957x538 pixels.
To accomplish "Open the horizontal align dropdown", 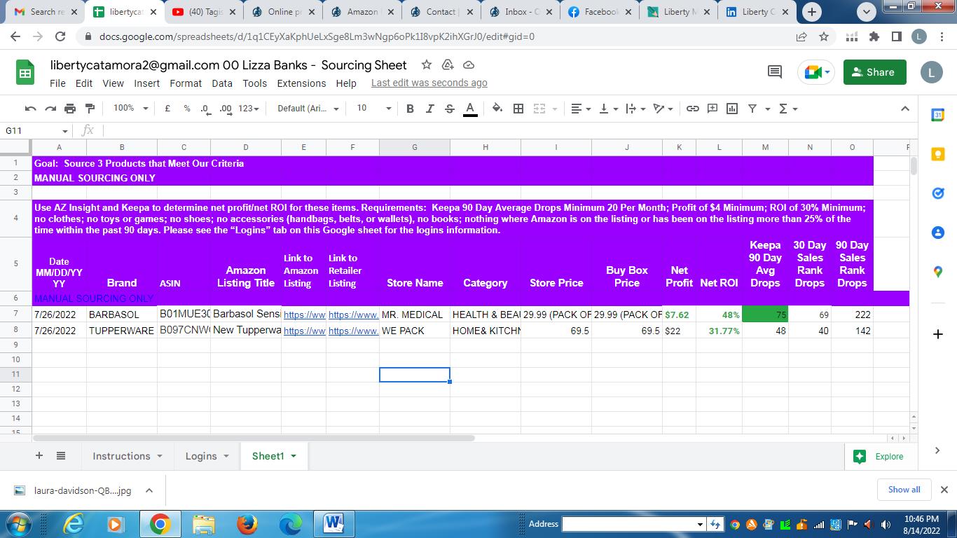I will point(581,109).
